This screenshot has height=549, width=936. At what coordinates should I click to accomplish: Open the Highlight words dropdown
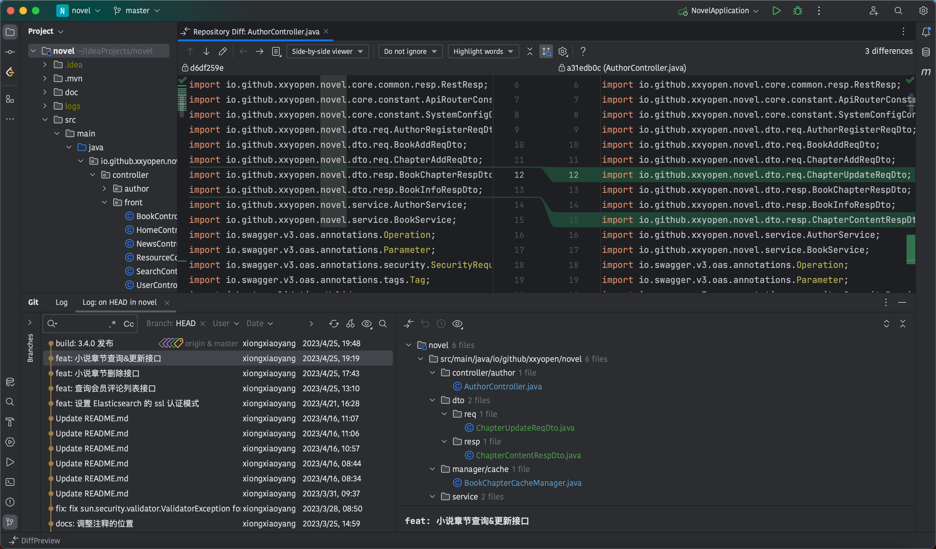point(483,51)
